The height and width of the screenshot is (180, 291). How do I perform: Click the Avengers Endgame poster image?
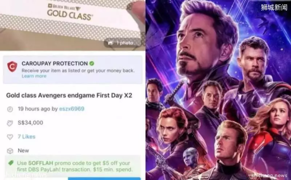(x=218, y=90)
